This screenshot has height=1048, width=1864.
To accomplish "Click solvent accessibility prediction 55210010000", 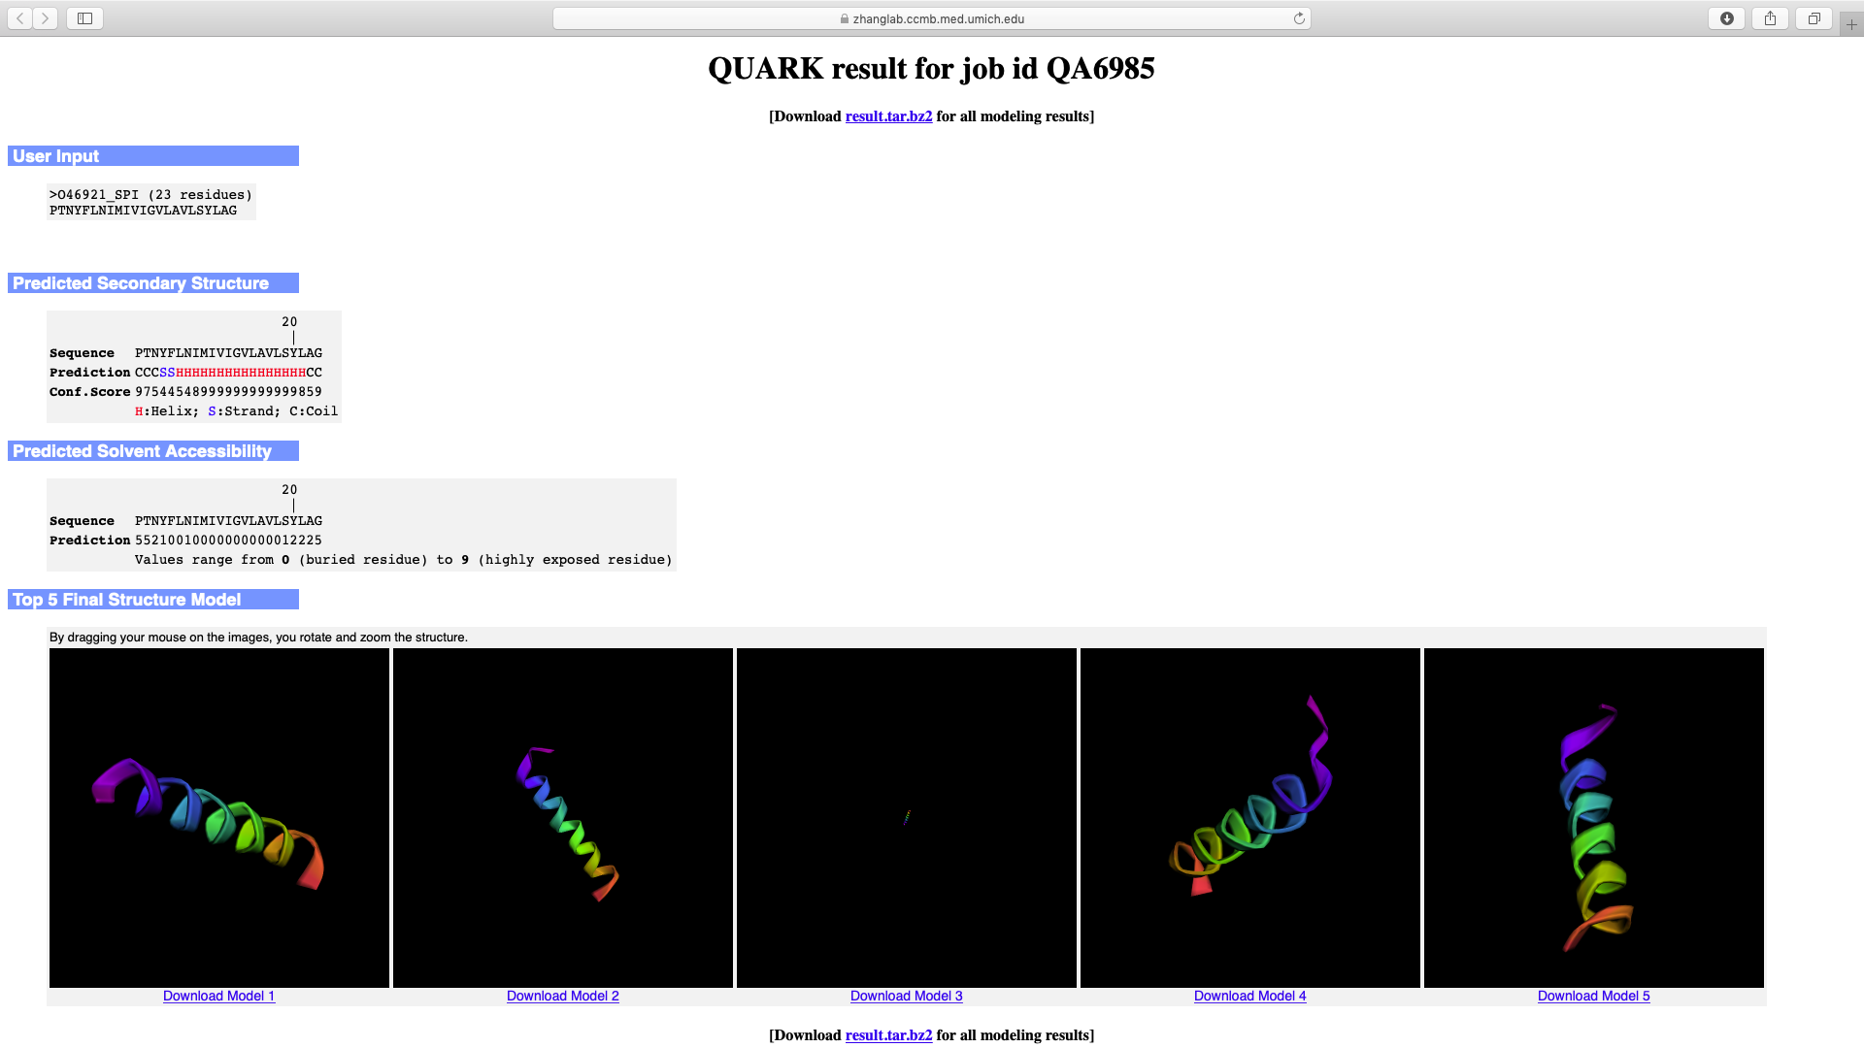I will [x=228, y=540].
